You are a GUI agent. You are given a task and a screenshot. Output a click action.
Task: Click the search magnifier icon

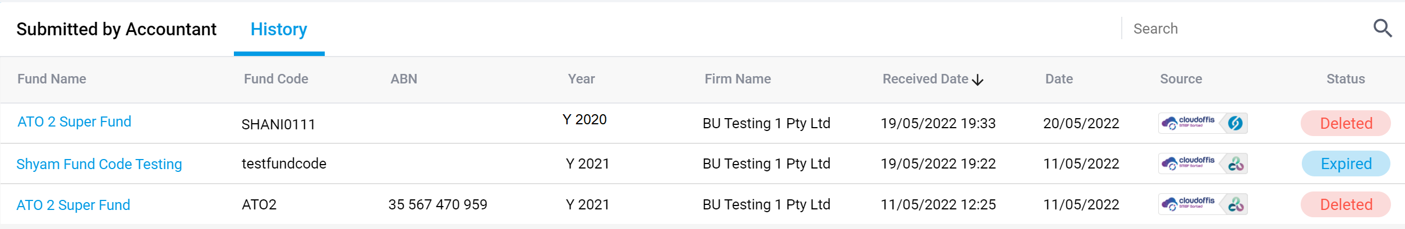pyautogui.click(x=1383, y=28)
